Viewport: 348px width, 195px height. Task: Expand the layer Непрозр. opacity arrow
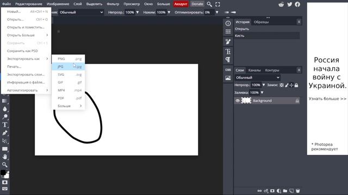tap(264, 85)
